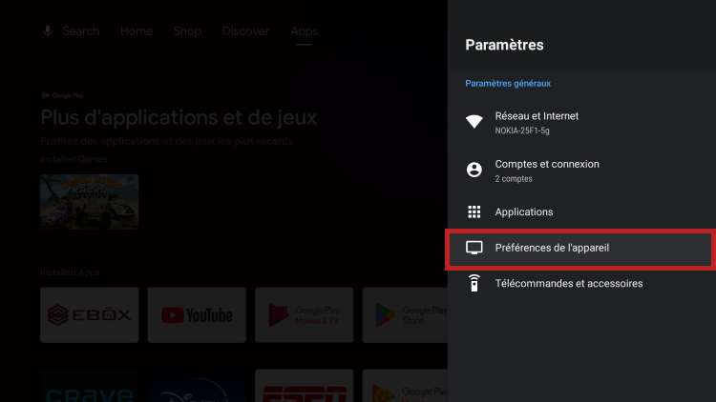
Task: Select the Télécommandes et accessoires remote icon
Action: click(474, 284)
